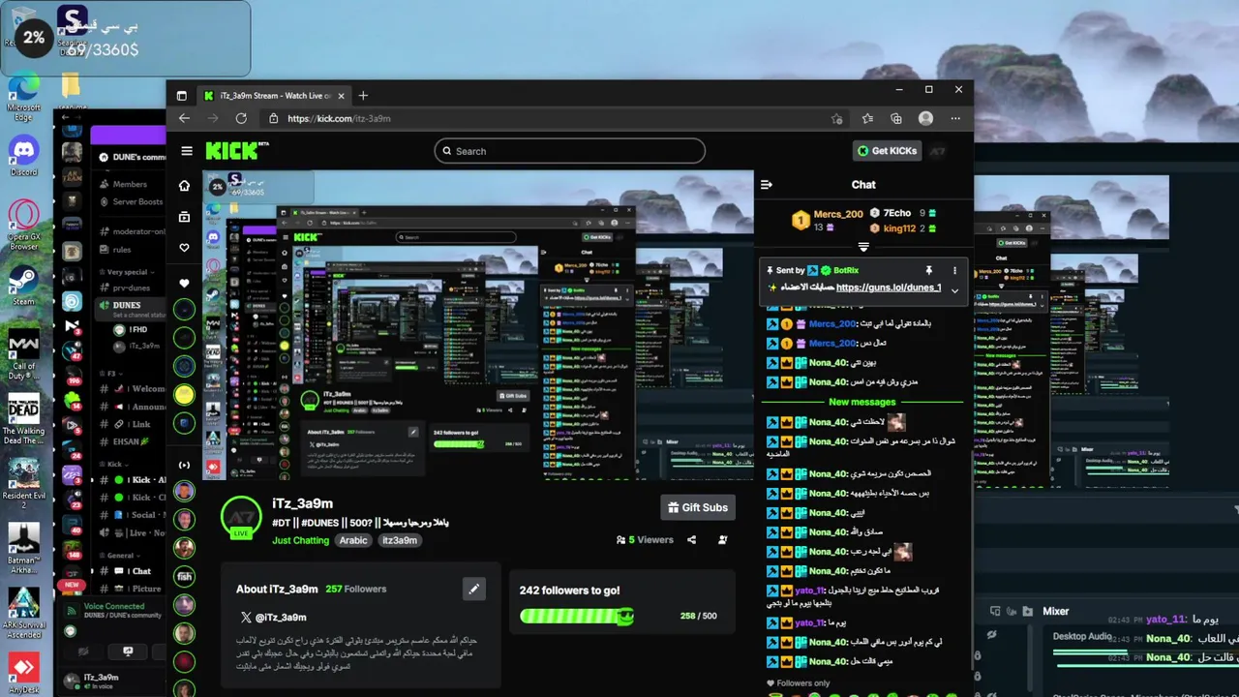Open the Kick hamburger menu
This screenshot has width=1239, height=697.
click(x=187, y=151)
